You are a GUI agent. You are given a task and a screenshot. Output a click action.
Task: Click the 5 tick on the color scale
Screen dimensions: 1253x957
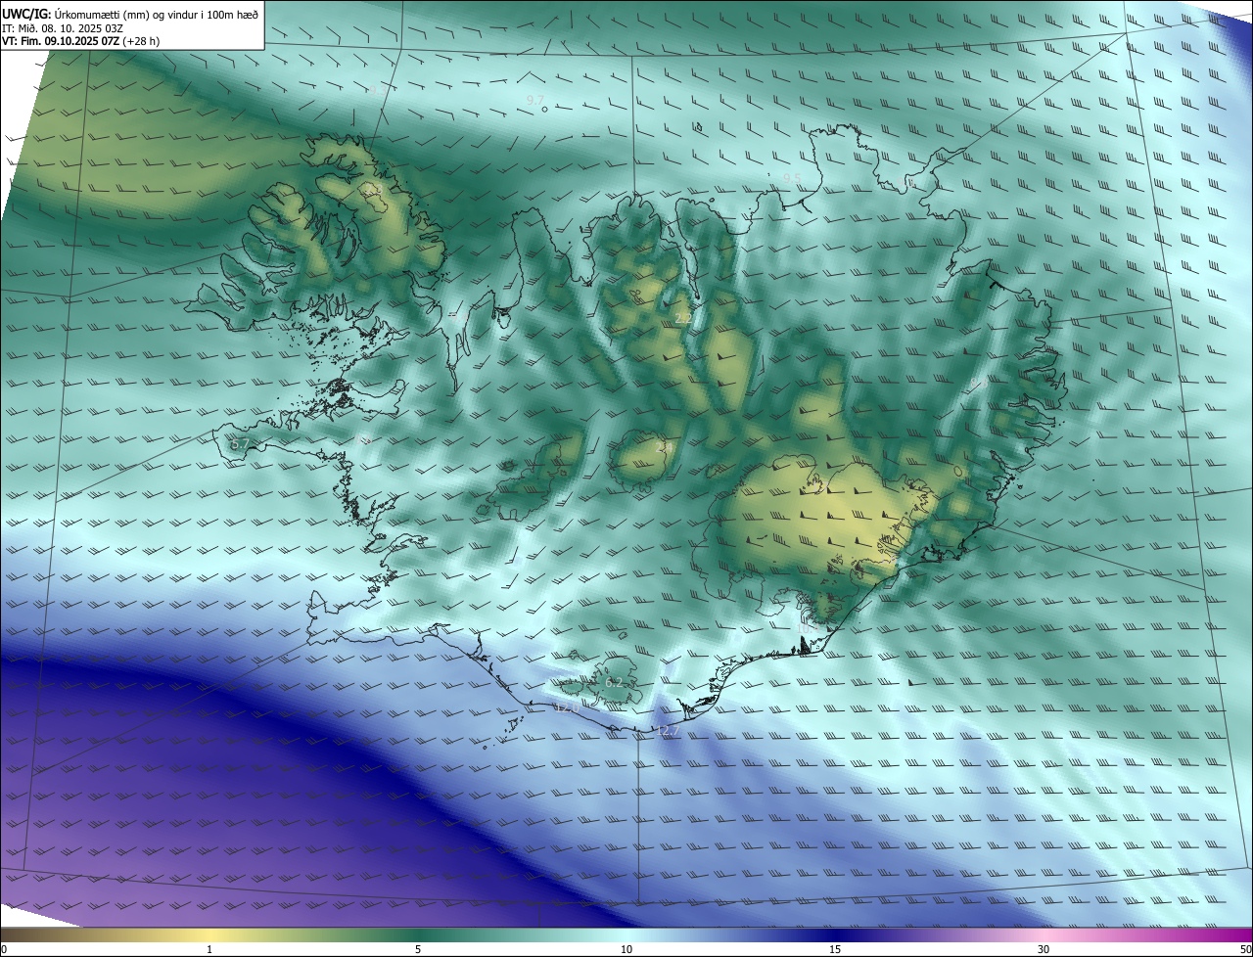418,949
